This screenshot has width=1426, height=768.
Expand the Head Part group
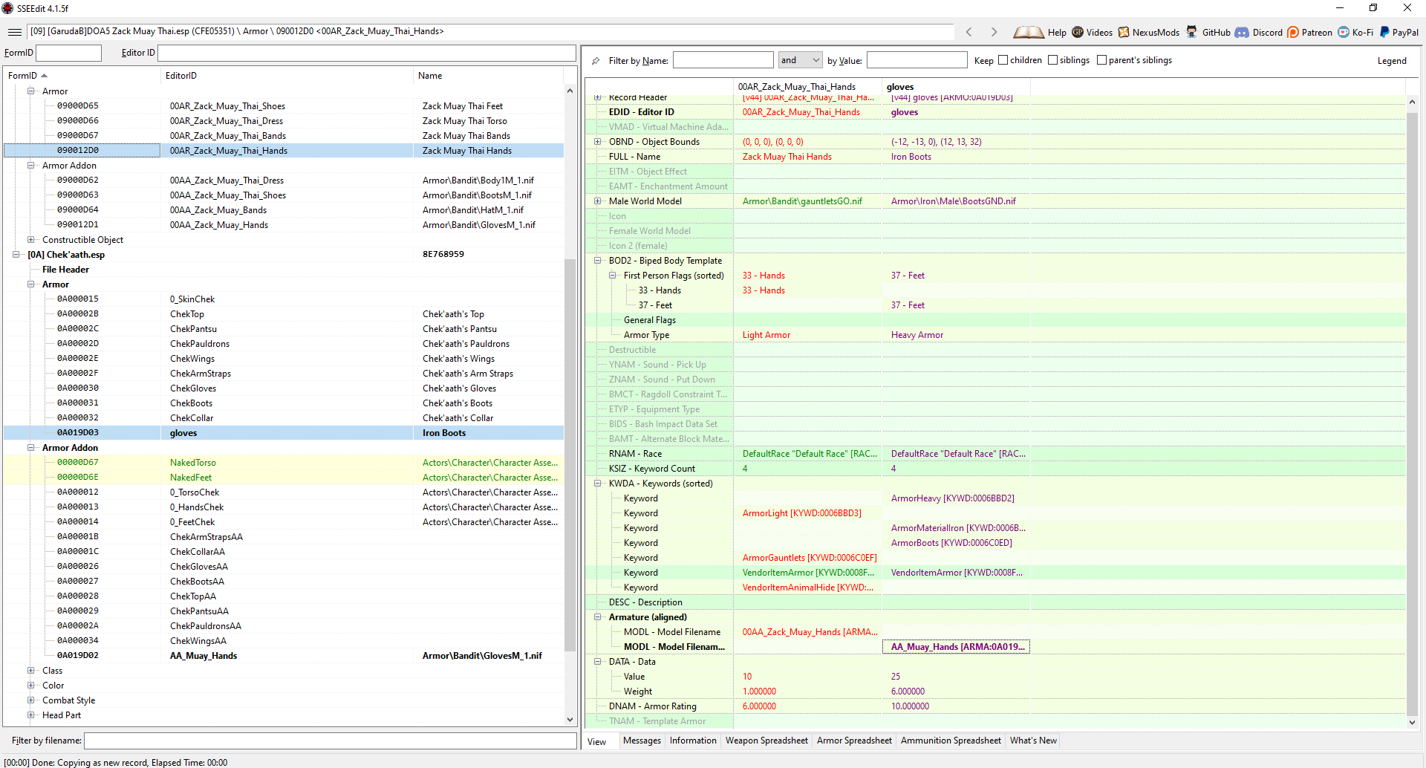click(30, 715)
